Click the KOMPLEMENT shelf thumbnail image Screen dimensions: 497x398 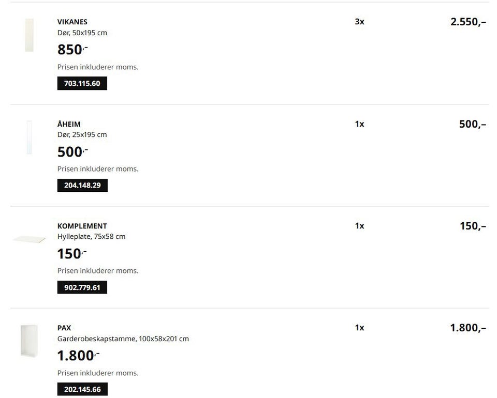(x=29, y=239)
